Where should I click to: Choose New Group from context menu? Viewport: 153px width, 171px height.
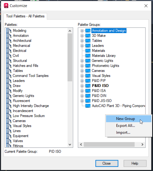pos(129,119)
